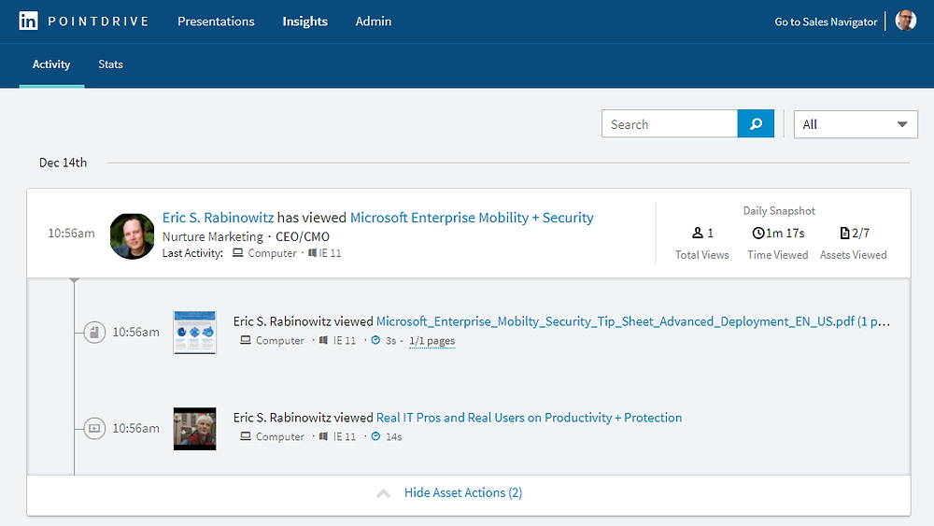This screenshot has width=934, height=526.
Task: Click the computer icon next to Last Activity
Action: (x=237, y=253)
